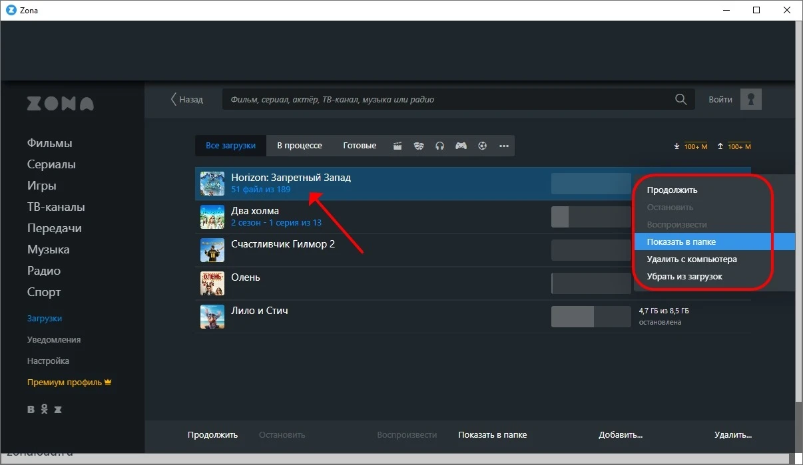Image resolution: width=803 pixels, height=465 pixels.
Task: Open Музыка section in sidebar
Action: tap(48, 249)
